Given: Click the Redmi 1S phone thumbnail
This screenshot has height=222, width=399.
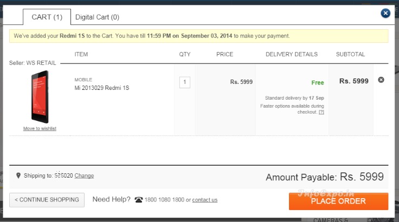Looking at the screenshot, I should (40, 96).
